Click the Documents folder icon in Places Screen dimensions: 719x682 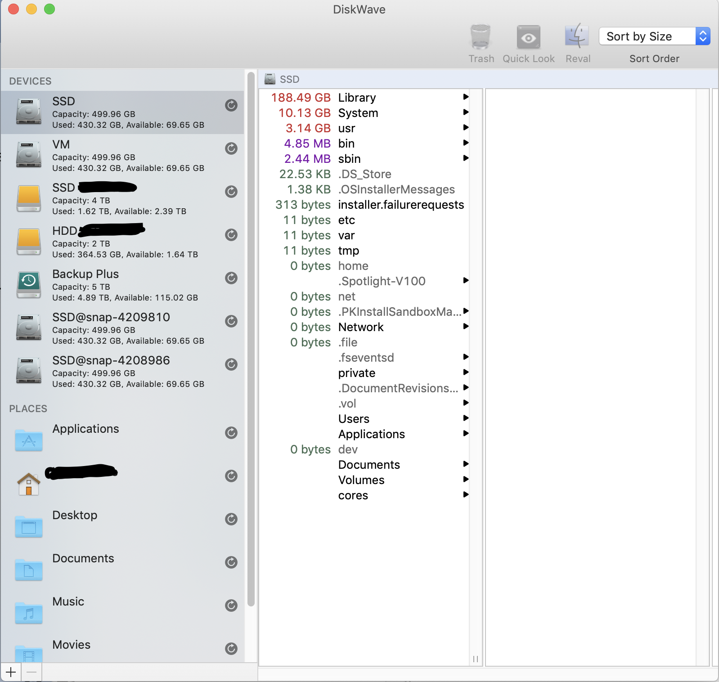(29, 570)
